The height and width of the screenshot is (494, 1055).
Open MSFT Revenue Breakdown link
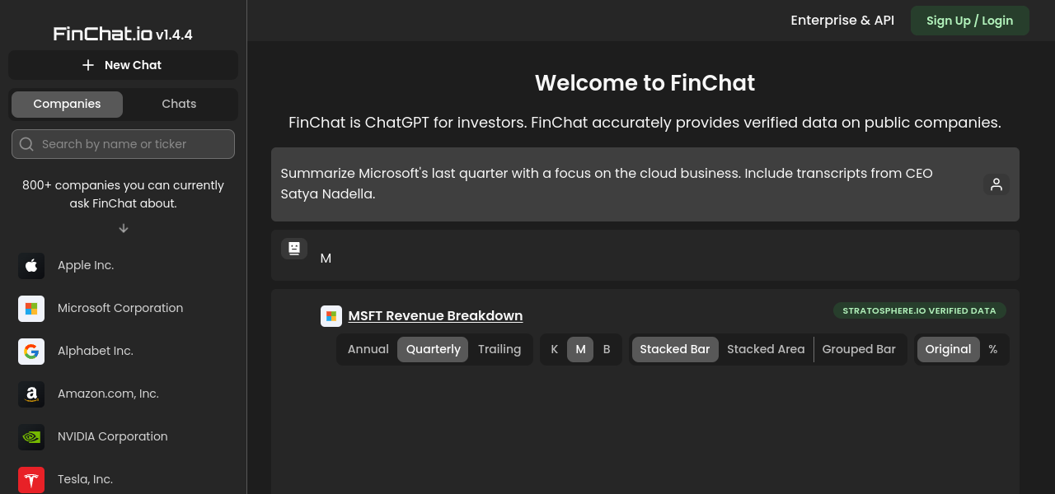click(x=435, y=315)
